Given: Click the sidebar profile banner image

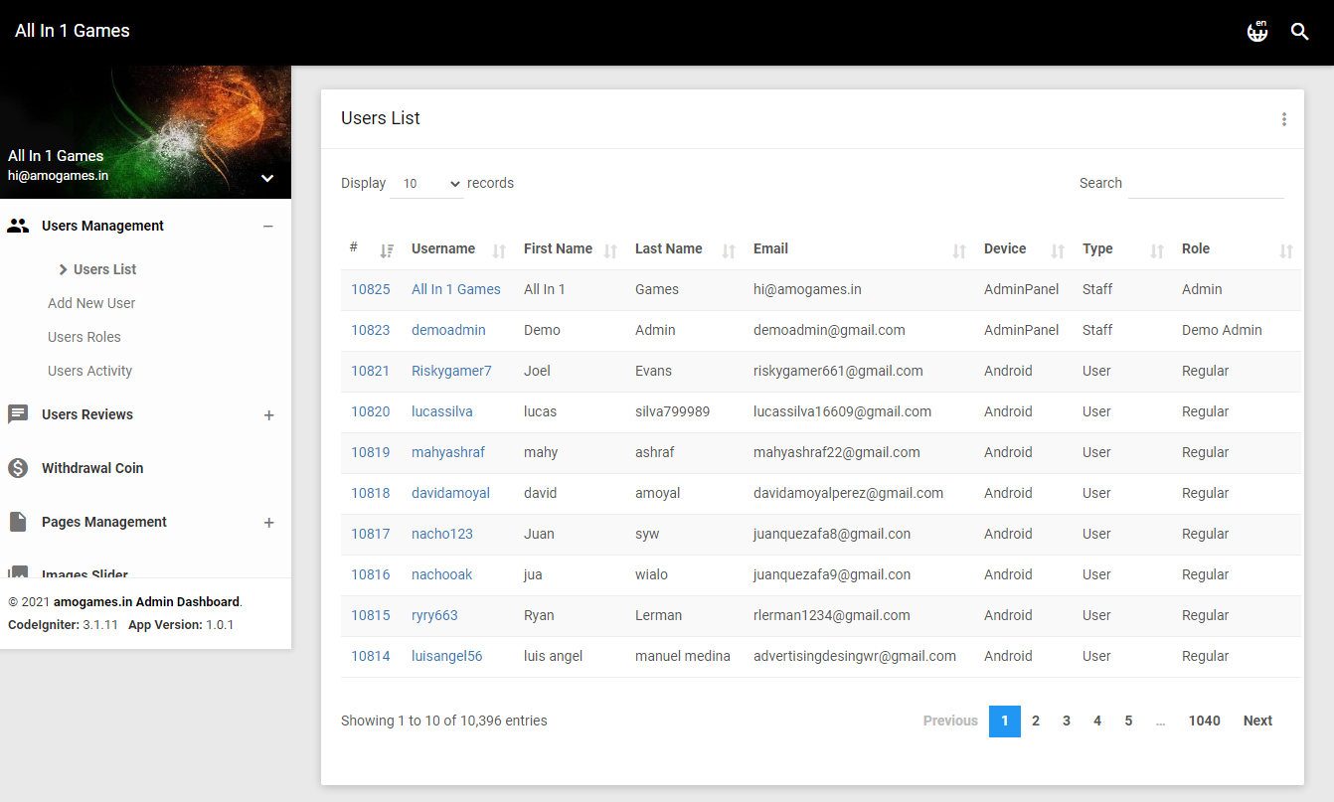Looking at the screenshot, I should 145,132.
